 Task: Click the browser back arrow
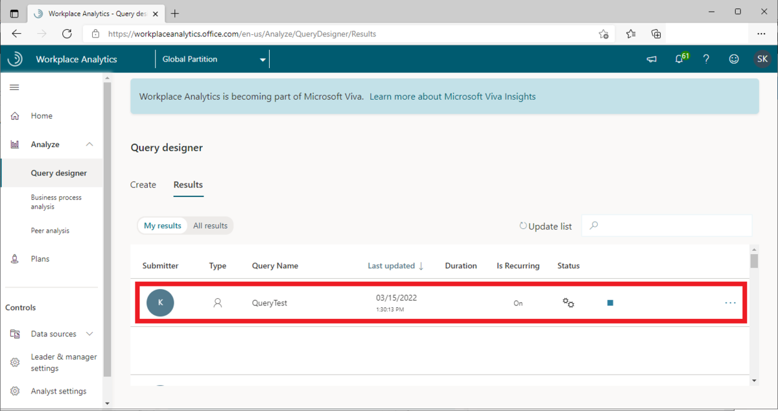[17, 34]
